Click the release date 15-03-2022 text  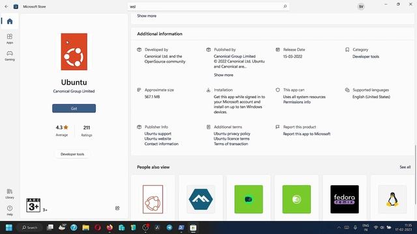coord(293,57)
